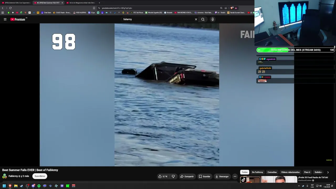Click the gabrielllclb chat username
The width and height of the screenshot is (336, 189).
265,68
